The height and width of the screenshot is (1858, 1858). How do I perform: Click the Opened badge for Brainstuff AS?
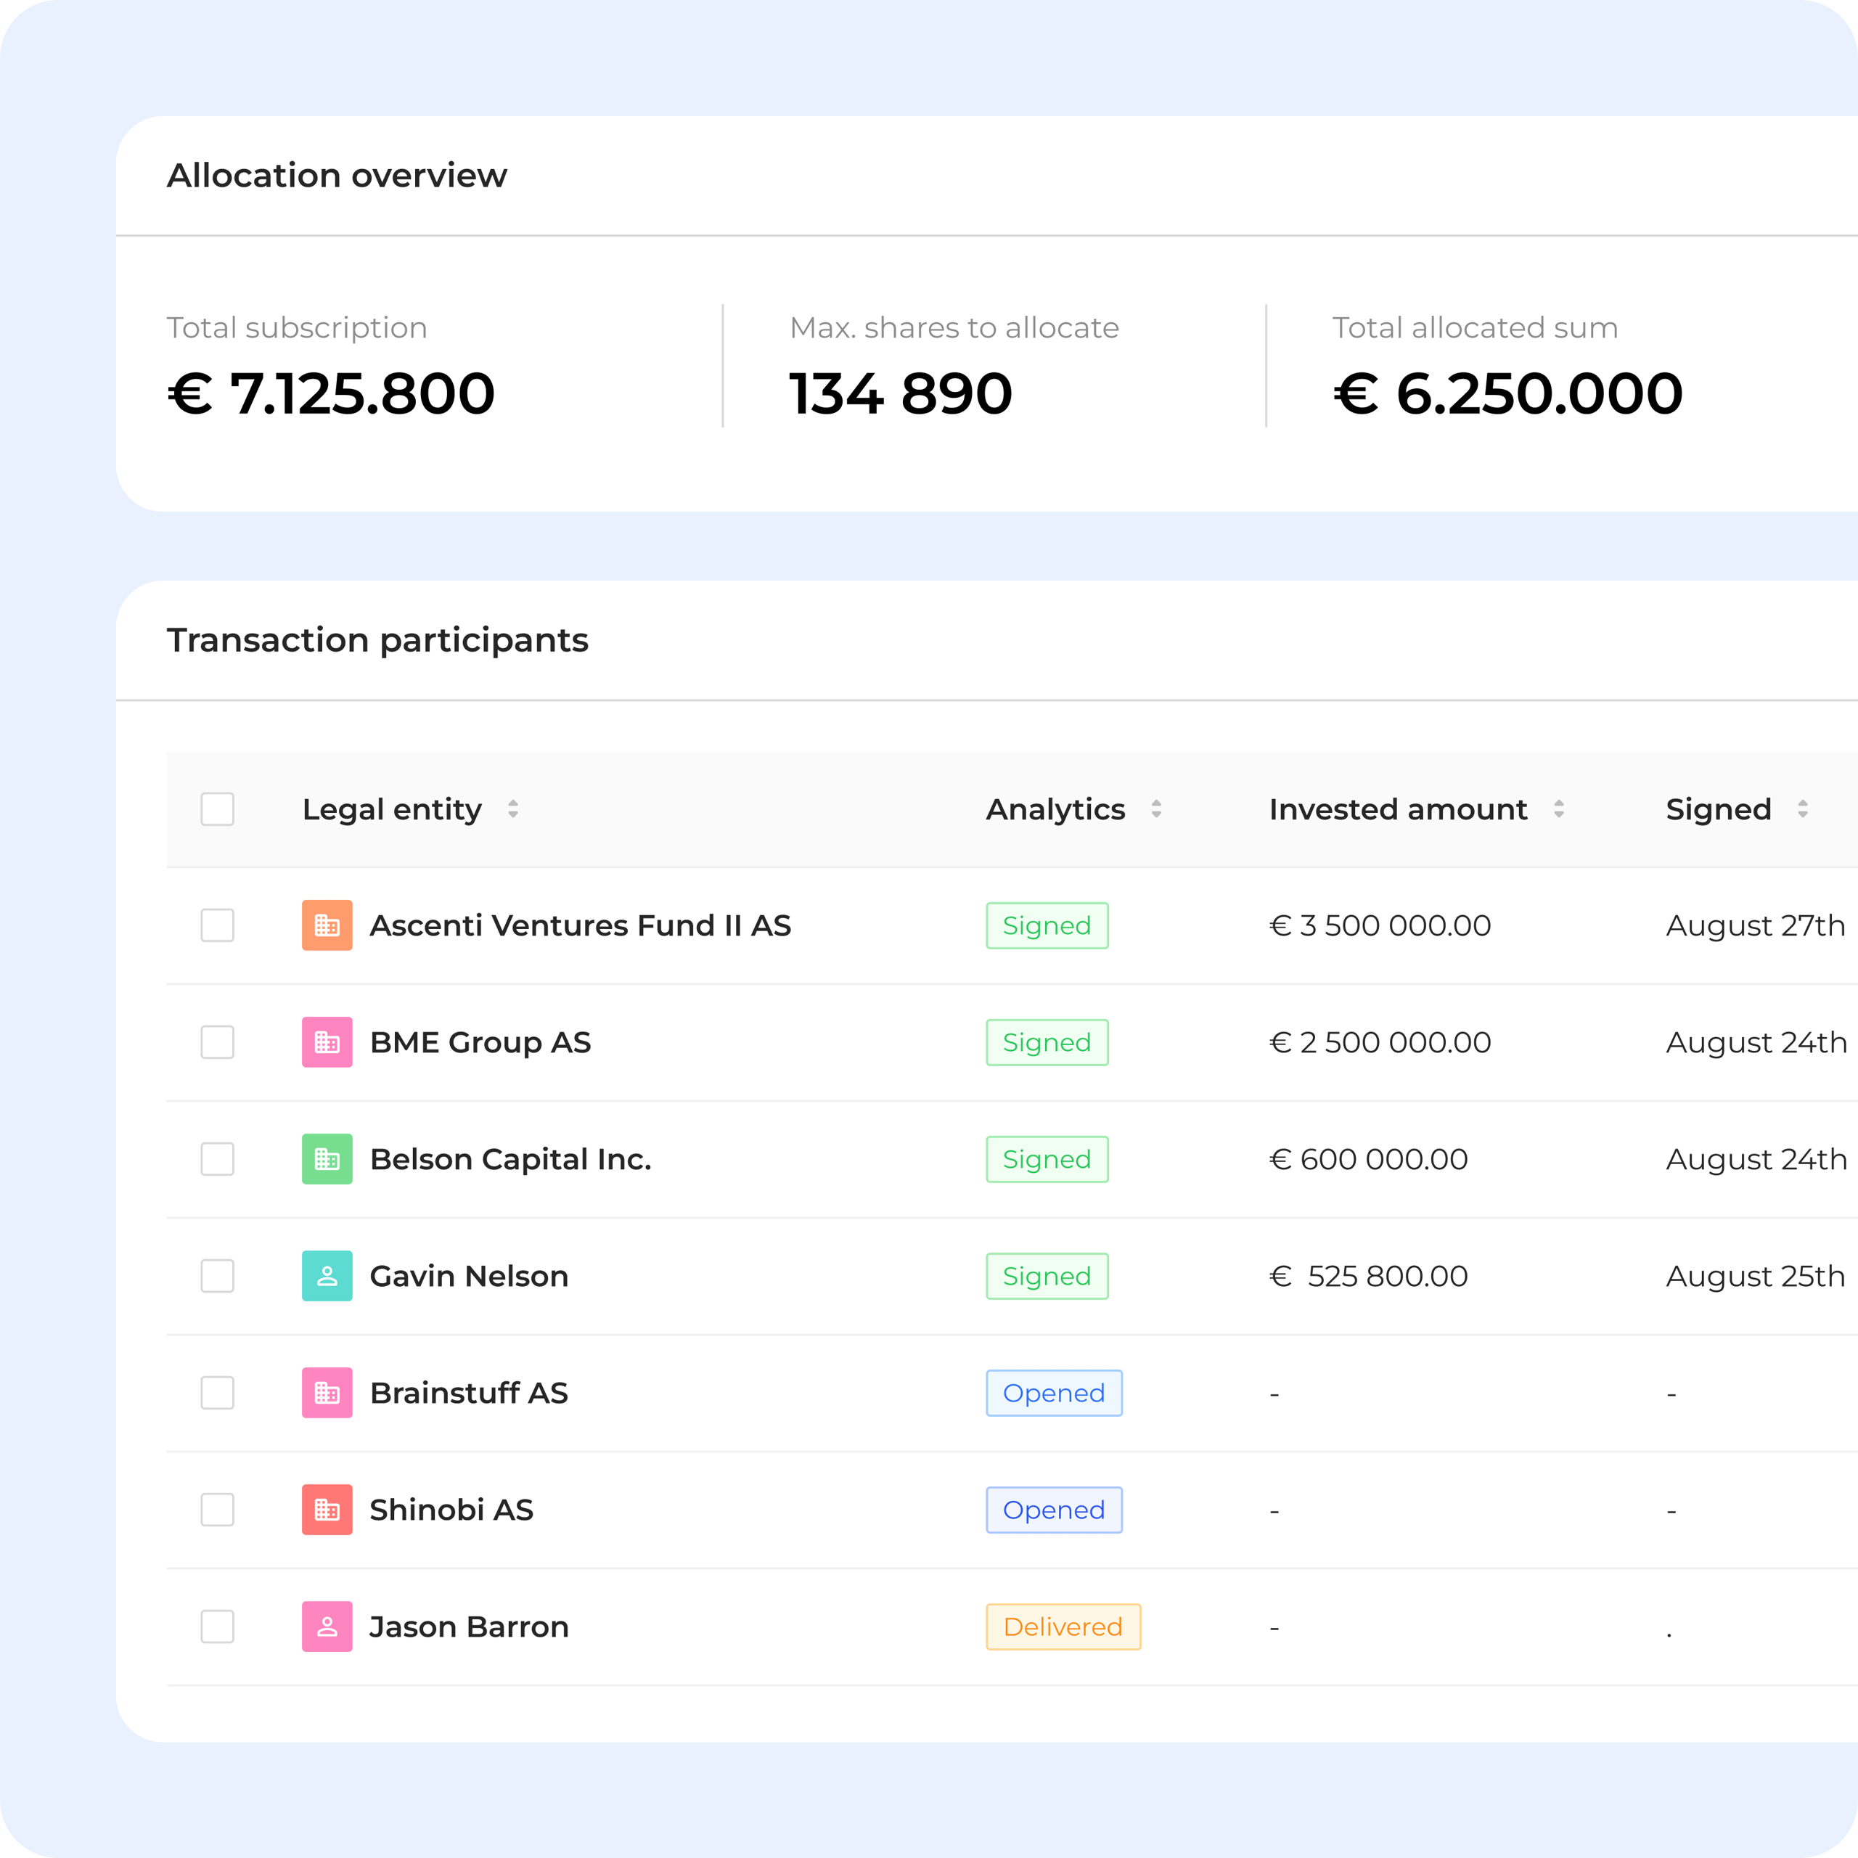tap(1053, 1393)
